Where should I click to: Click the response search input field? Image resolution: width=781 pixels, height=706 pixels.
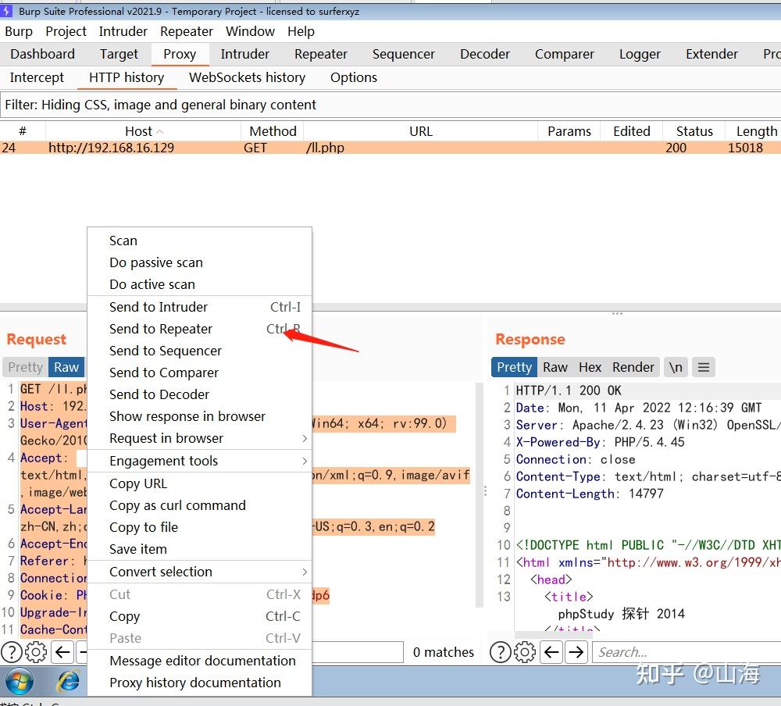(686, 652)
